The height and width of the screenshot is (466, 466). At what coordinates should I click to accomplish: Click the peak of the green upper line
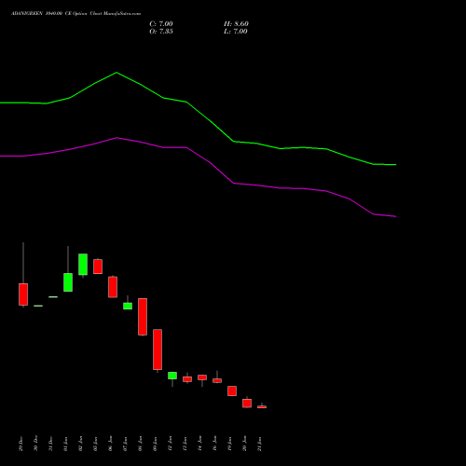click(x=116, y=73)
